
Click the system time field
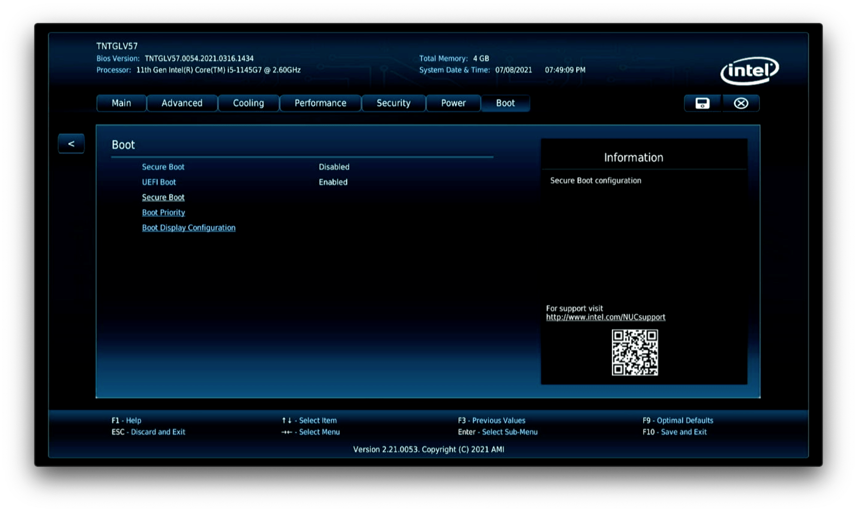(565, 70)
